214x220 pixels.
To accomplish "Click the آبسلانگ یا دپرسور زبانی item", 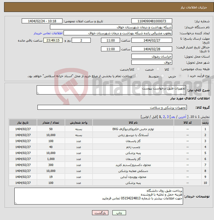I will coord(133,135).
